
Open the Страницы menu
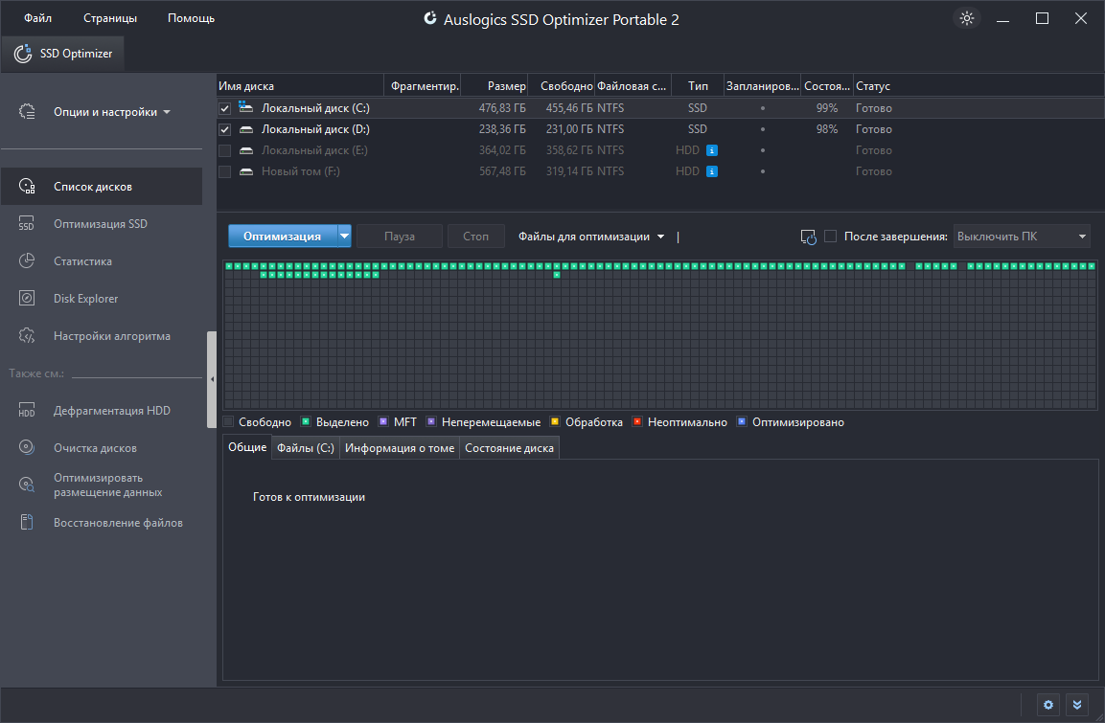110,18
